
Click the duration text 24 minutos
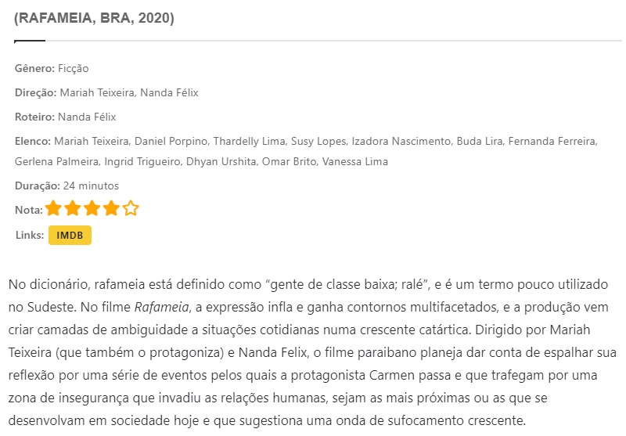pos(91,186)
